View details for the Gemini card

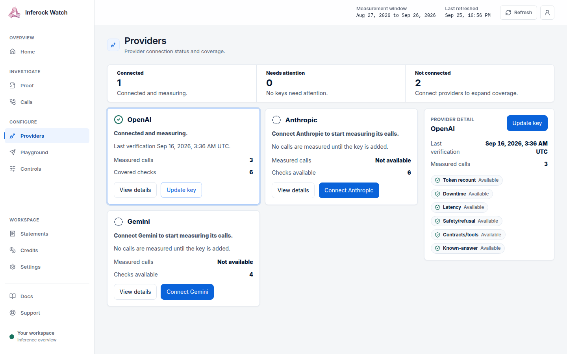click(x=135, y=292)
